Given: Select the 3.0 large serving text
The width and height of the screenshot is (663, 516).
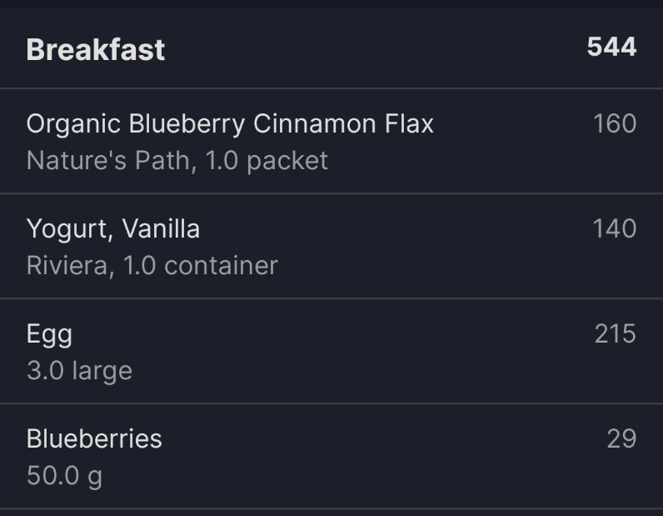Looking at the screenshot, I should (x=79, y=370).
